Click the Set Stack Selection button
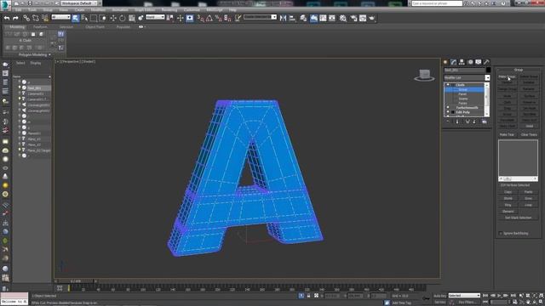 (x=518, y=218)
